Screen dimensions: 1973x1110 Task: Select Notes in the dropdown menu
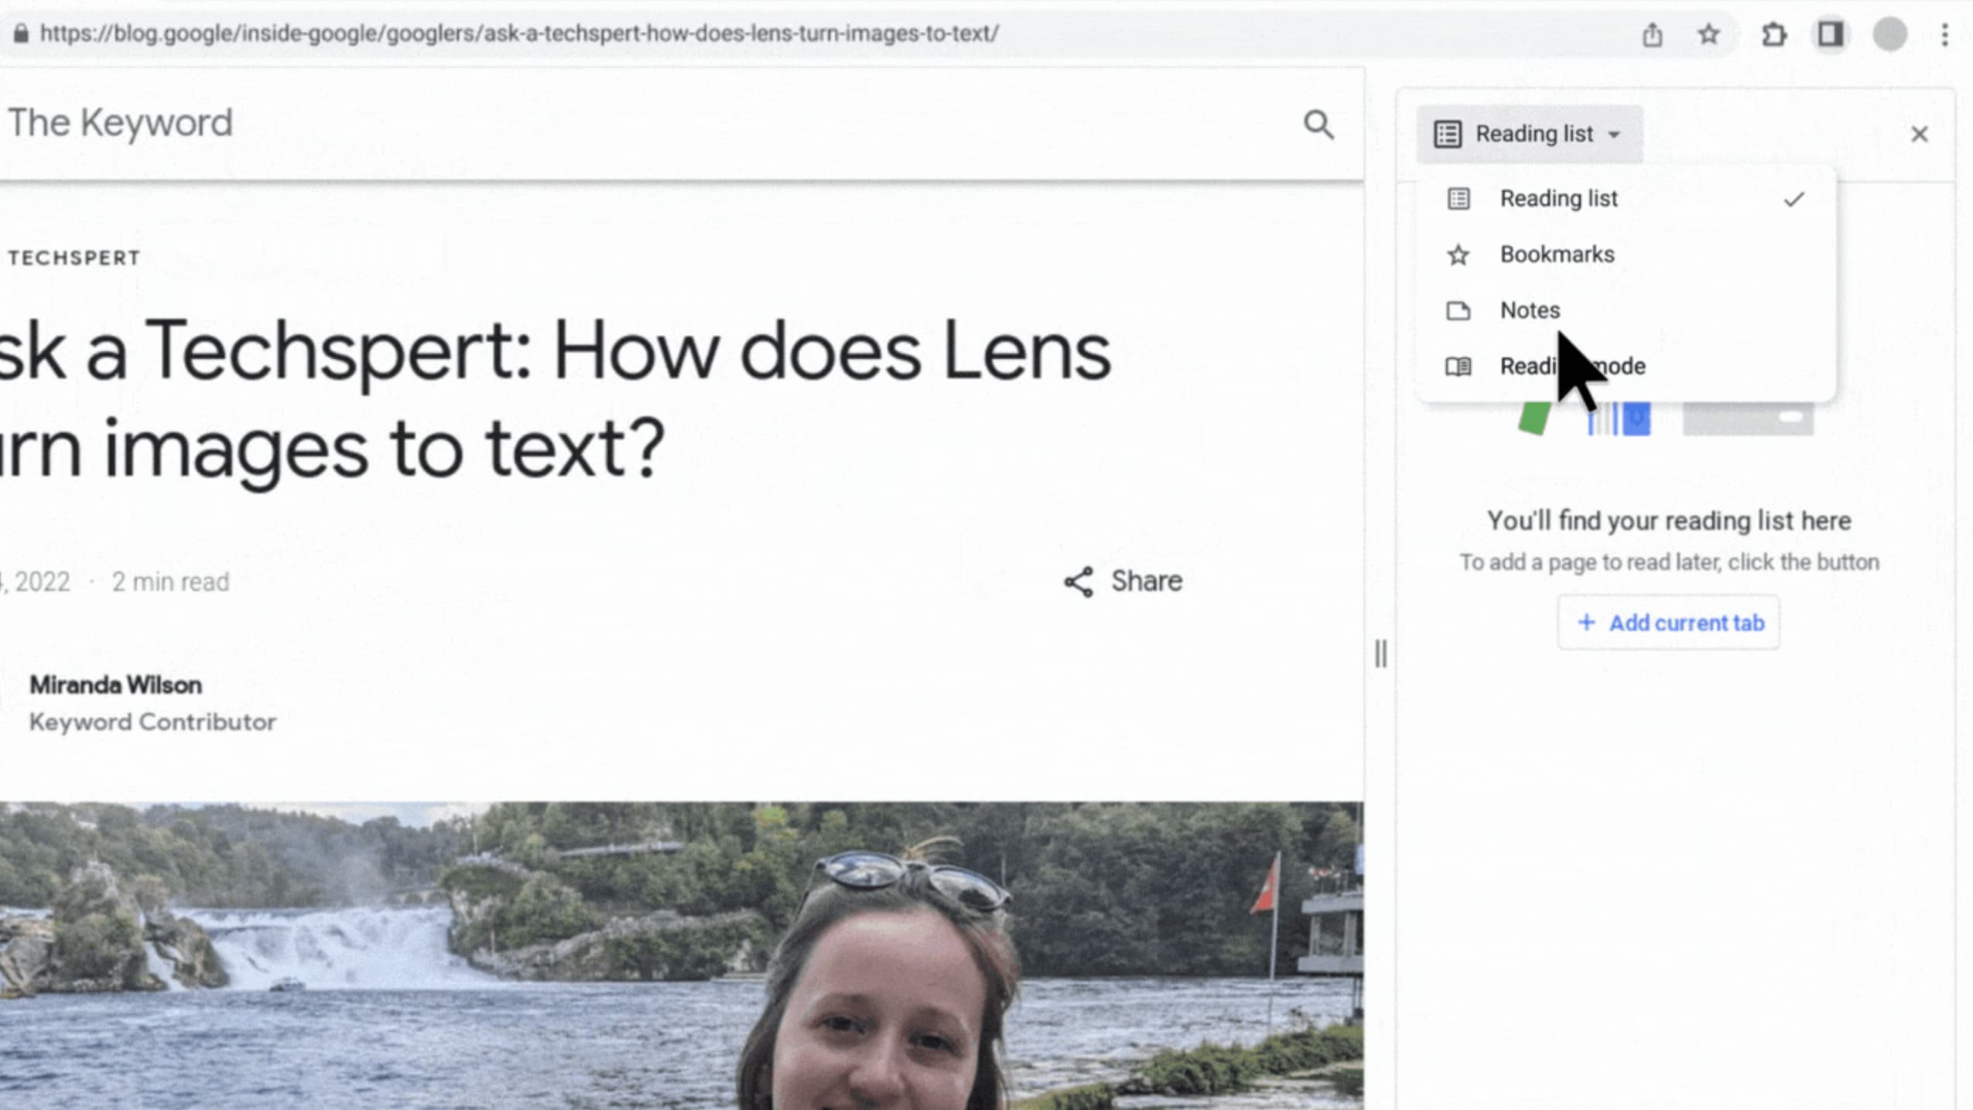point(1530,310)
